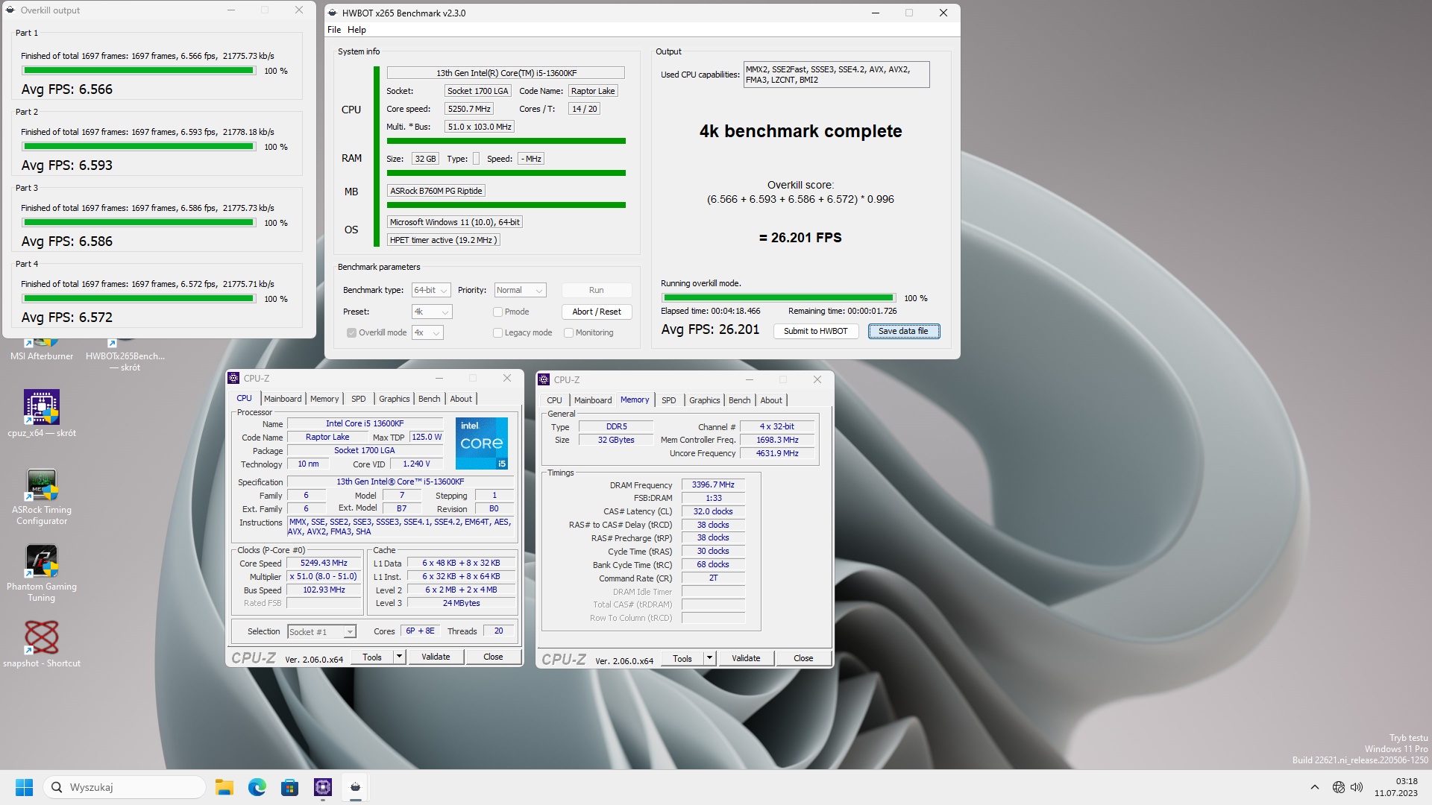1432x805 pixels.
Task: Open Tools dropdown arrow in left CPU-Z
Action: coord(399,657)
